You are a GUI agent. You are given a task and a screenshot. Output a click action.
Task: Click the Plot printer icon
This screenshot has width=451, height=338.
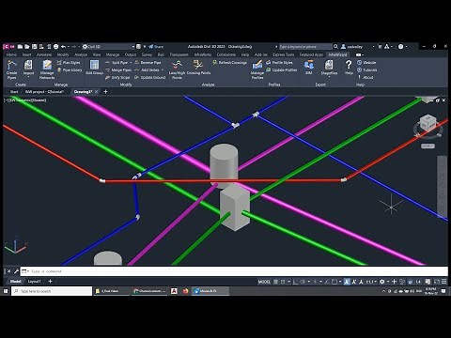point(56,47)
